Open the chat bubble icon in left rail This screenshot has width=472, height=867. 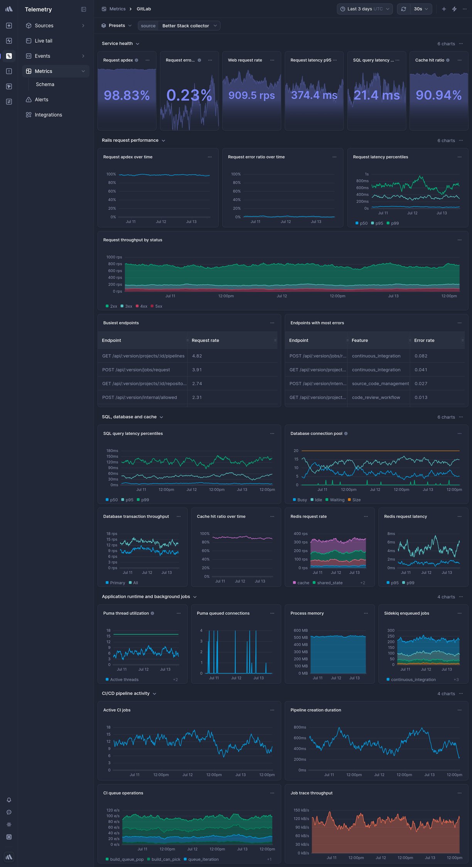(9, 812)
